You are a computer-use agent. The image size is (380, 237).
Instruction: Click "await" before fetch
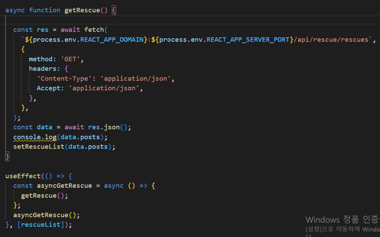(x=70, y=30)
